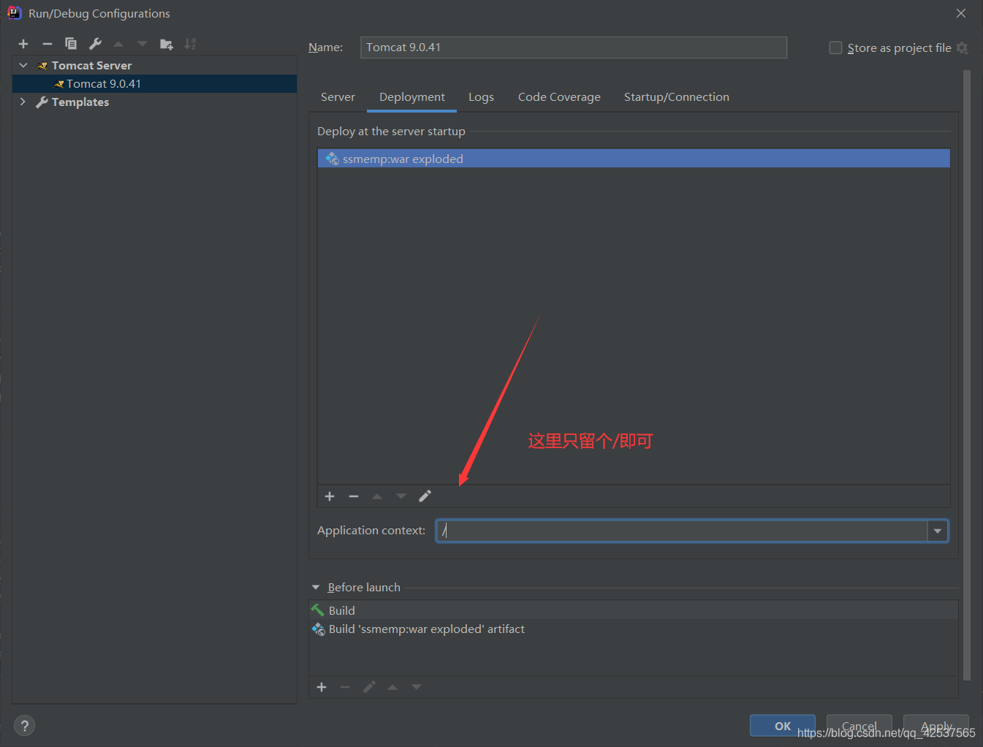
Task: Create new configuration folder
Action: click(x=167, y=44)
